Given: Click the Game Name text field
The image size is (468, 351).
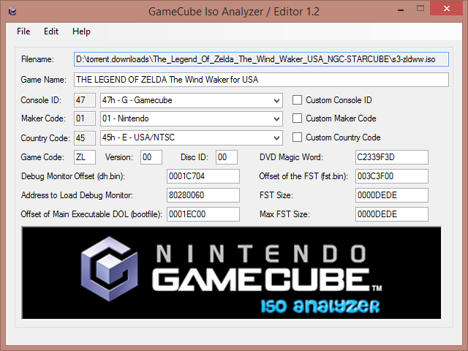Looking at the screenshot, I should pyautogui.click(x=261, y=80).
